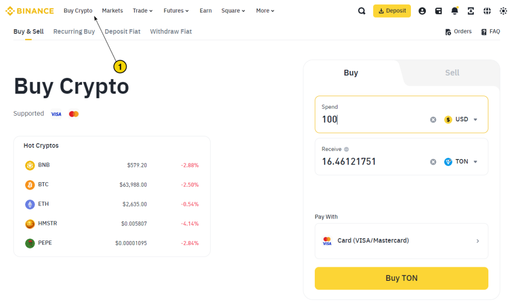Open the Recurring Buy tab

(74, 31)
